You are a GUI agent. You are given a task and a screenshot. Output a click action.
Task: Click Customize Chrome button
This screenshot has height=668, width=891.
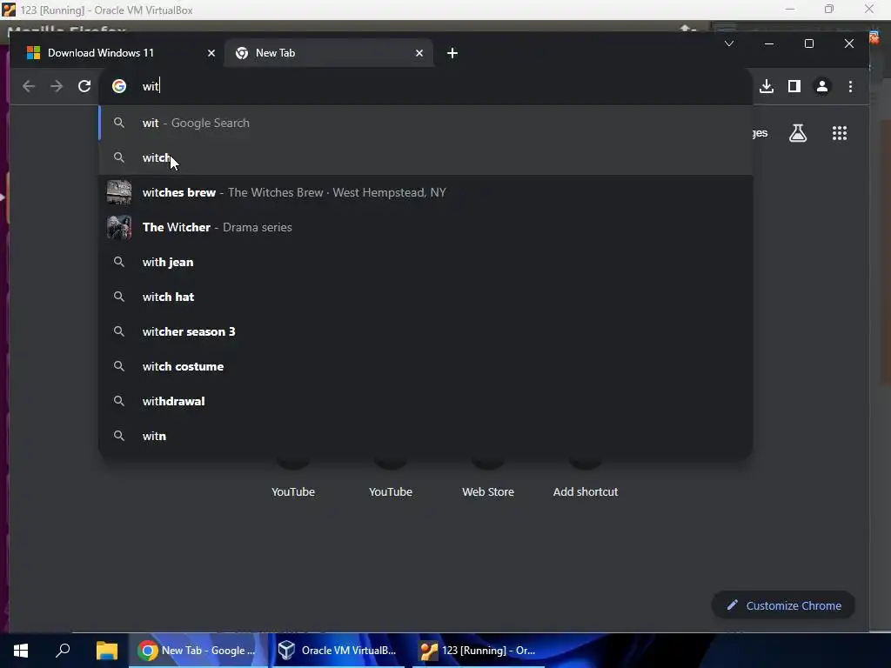[x=784, y=605]
